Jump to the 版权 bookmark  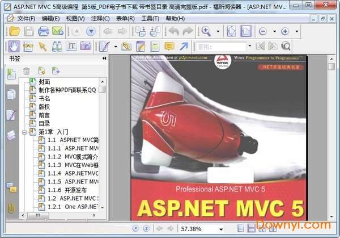44,107
